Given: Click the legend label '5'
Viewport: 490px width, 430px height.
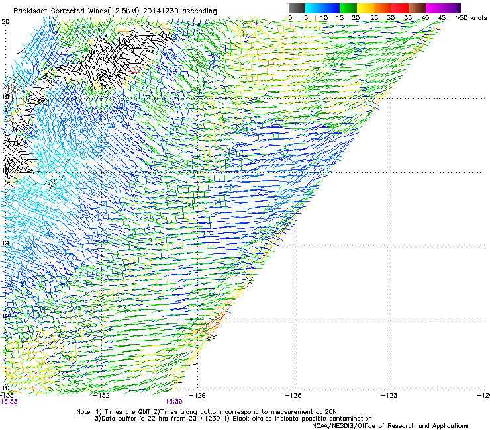Looking at the screenshot, I should click(306, 18).
